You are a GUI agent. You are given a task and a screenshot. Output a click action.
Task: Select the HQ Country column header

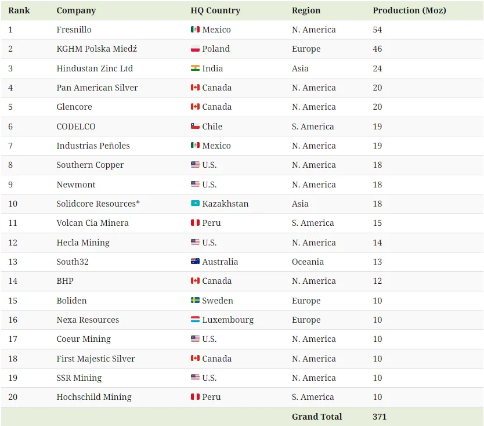[x=215, y=10]
